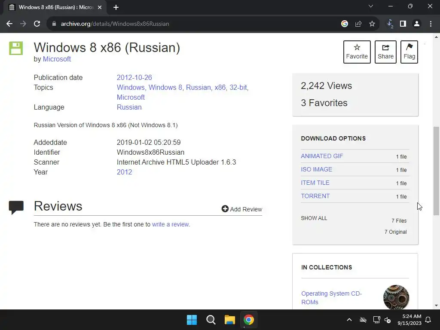Click the Share button

coord(385,52)
